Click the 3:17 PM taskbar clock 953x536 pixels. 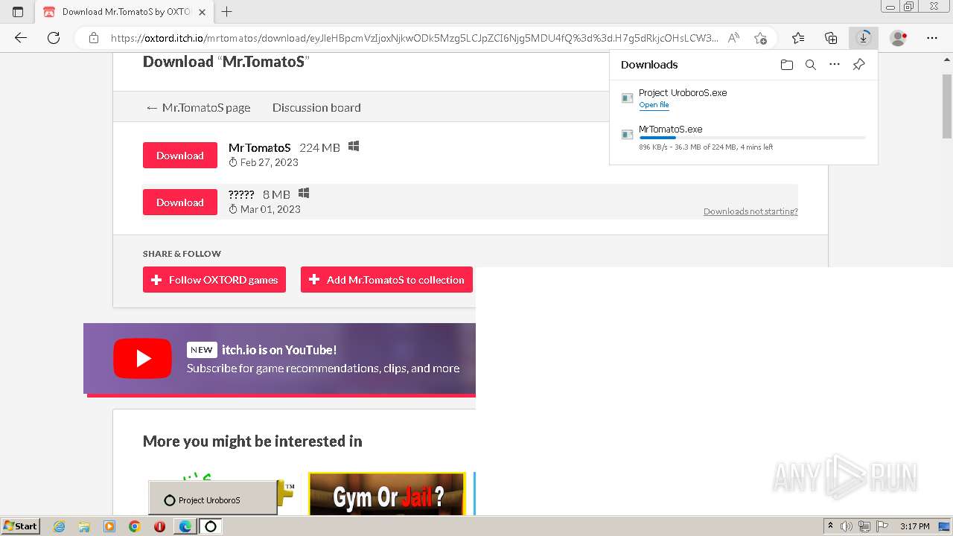click(x=914, y=526)
